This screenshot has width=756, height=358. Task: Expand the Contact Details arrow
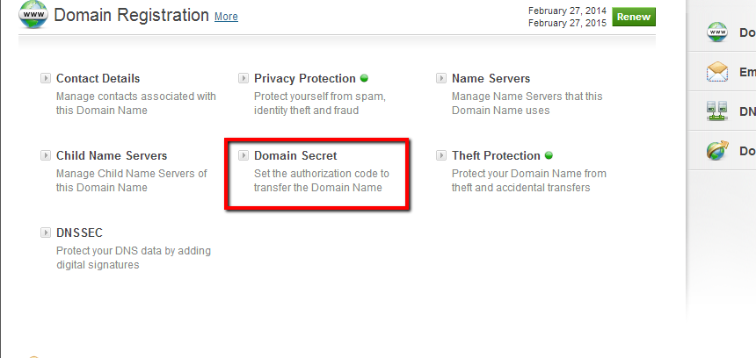pos(46,78)
